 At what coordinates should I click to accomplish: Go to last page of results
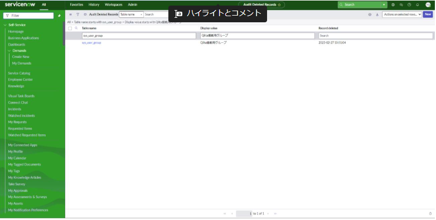tap(275, 214)
